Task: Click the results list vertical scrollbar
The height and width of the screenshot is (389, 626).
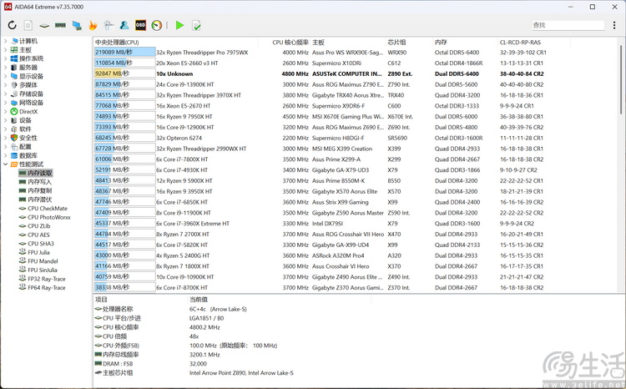Action: (621, 80)
